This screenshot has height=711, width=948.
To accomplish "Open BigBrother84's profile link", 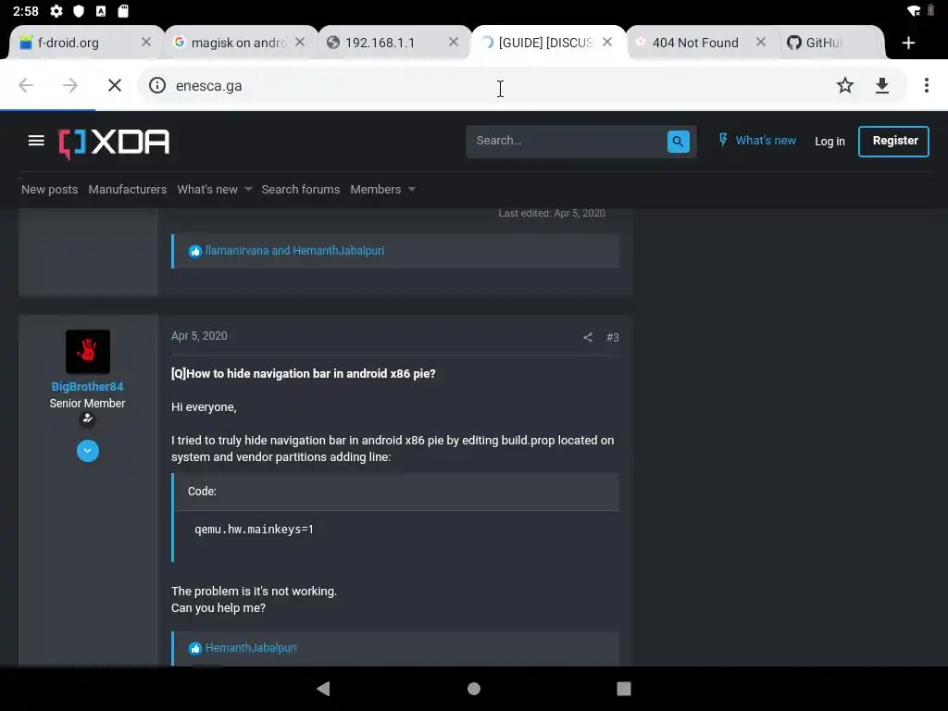I will coord(87,386).
